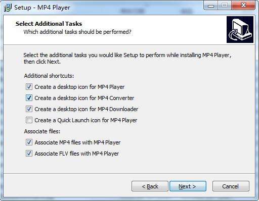Click the setup installer icon in title bar
Viewport: 259px width, 201px height.
tap(8, 8)
